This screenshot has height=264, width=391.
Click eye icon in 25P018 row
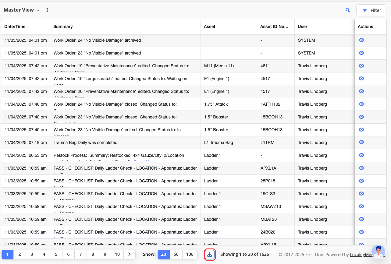tap(361, 181)
